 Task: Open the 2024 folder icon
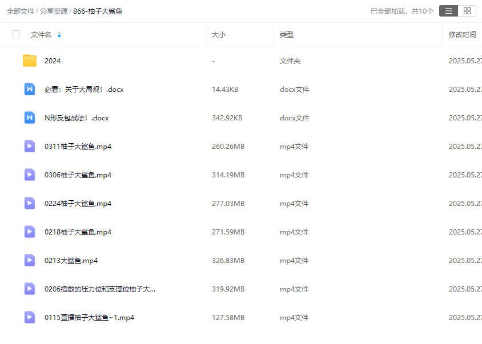[x=30, y=60]
